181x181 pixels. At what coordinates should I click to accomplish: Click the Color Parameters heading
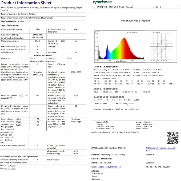click(x=106, y=67)
